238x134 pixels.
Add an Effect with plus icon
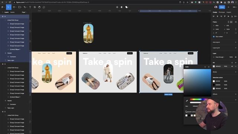(236, 94)
